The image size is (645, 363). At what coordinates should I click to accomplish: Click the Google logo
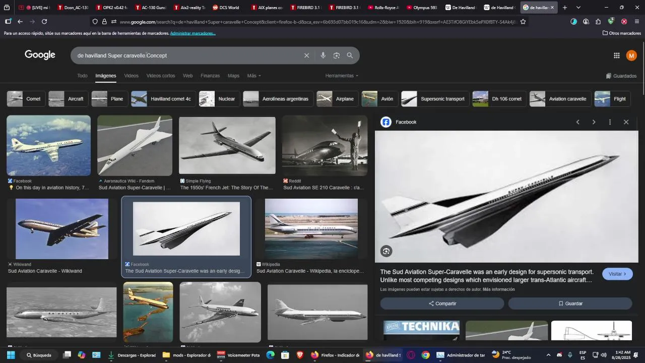pos(40,55)
